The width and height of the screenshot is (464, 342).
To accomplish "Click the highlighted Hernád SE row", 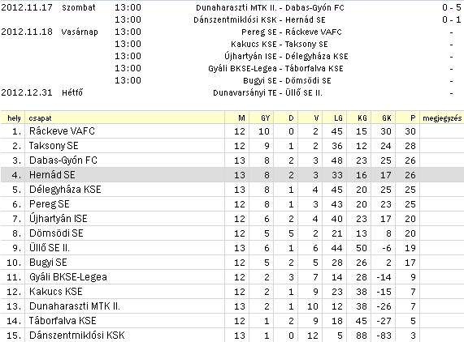I will pyautogui.click(x=232, y=175).
